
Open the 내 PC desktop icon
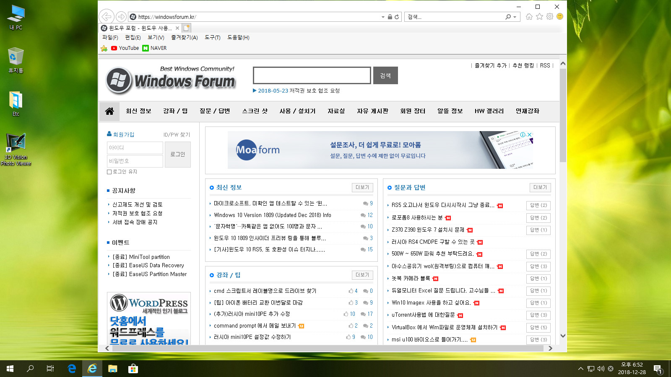click(x=16, y=18)
